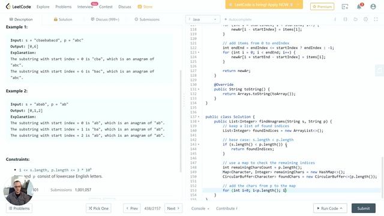Open the Discuss menu in the header
Viewport: 384px width, 216px height.
(125, 7)
